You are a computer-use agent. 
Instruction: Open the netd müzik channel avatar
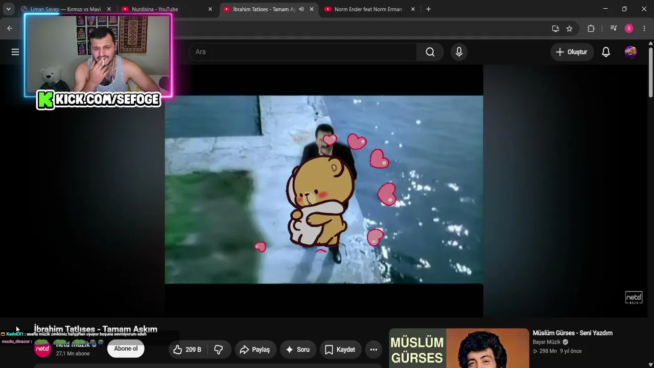(x=42, y=349)
